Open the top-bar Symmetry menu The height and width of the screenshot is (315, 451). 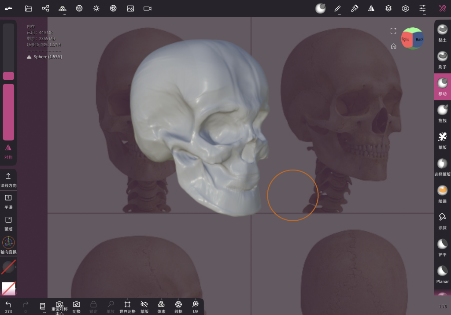tap(371, 8)
